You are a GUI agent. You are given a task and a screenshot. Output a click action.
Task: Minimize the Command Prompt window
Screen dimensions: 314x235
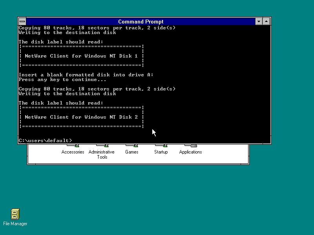point(259,22)
